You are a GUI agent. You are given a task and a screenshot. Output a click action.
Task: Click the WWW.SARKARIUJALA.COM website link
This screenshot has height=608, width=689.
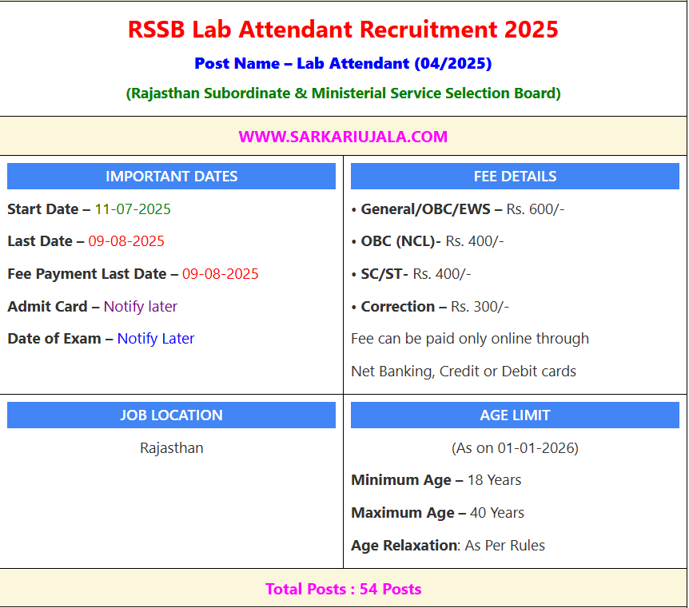pos(343,137)
